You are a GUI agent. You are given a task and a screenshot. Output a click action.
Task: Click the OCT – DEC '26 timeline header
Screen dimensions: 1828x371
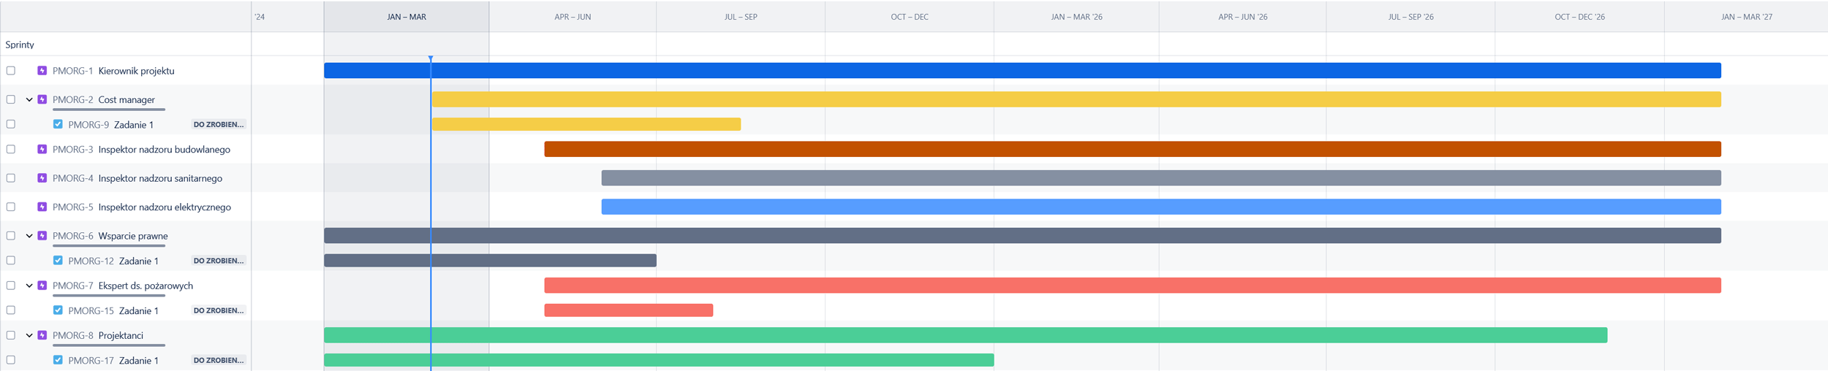coord(1579,17)
